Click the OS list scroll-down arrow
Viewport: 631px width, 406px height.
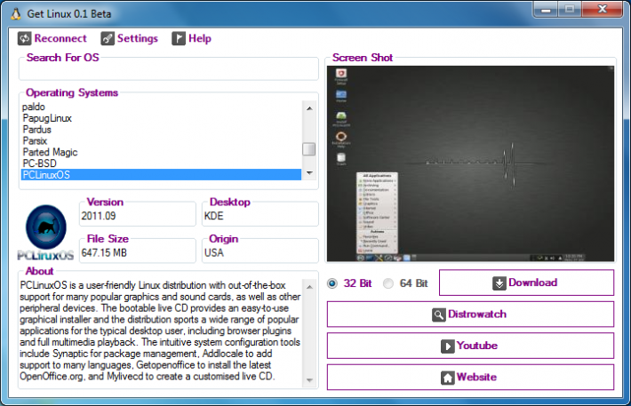309,173
